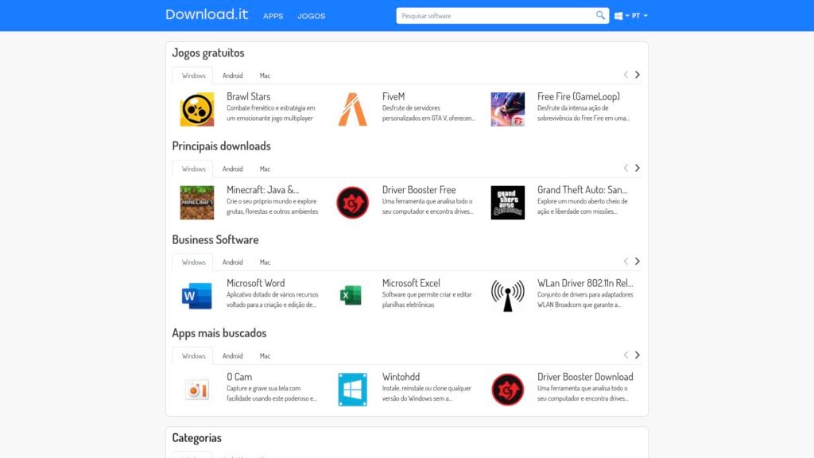This screenshot has width=814, height=458.
Task: Open the Wintohdd Windows logo icon
Action: tap(352, 390)
